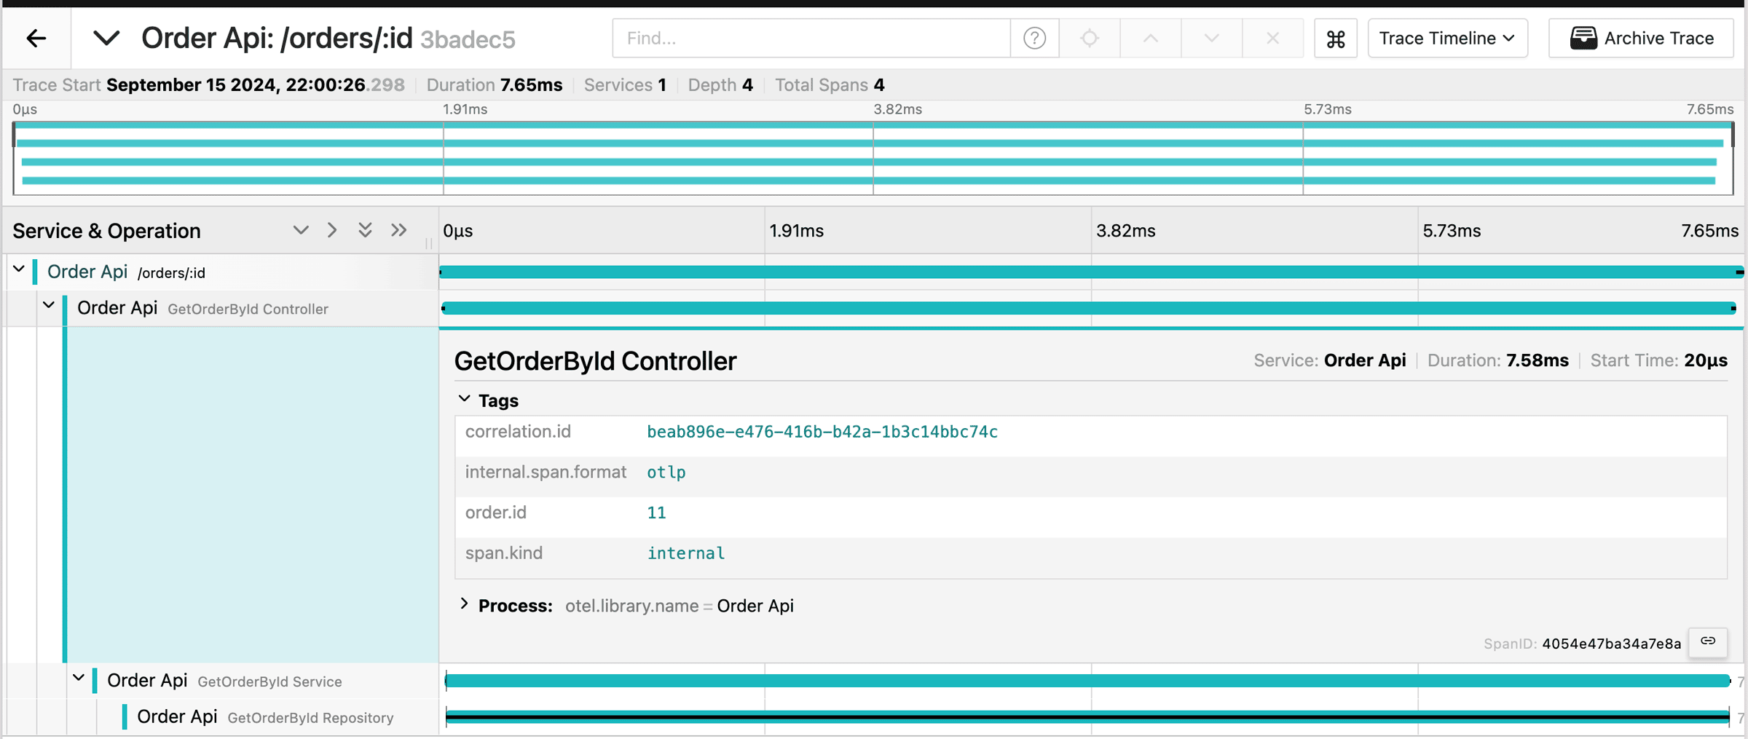The width and height of the screenshot is (1748, 739).
Task: Collapse the root Order Api /orders/:id span
Action: [x=19, y=271]
